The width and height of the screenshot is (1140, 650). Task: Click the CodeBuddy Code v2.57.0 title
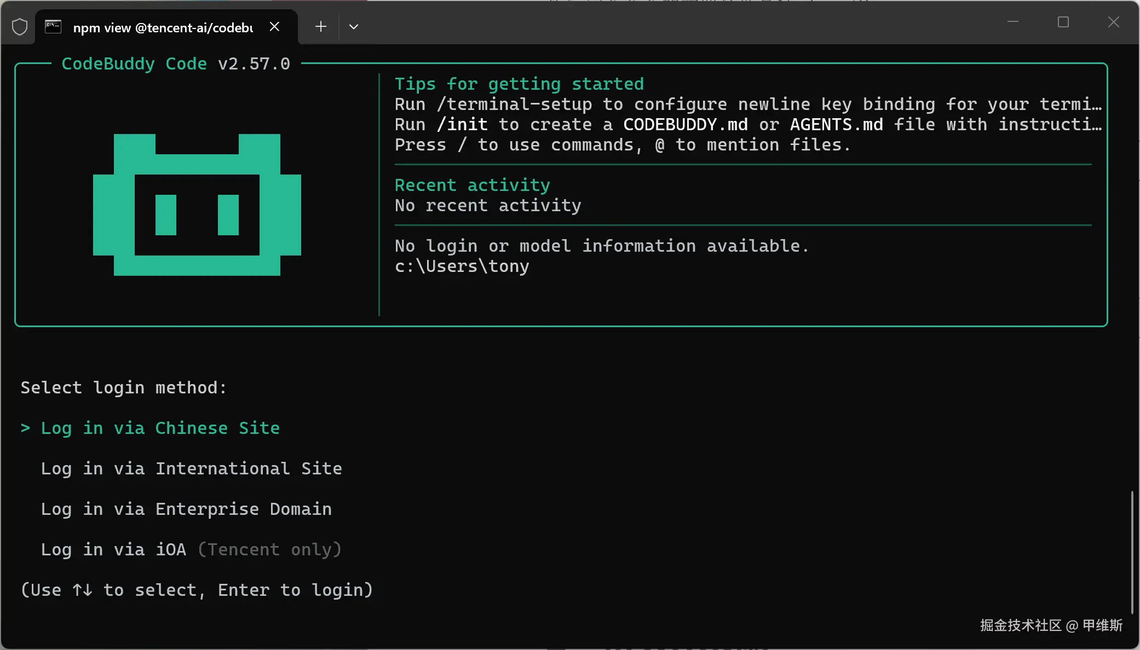[x=176, y=64]
